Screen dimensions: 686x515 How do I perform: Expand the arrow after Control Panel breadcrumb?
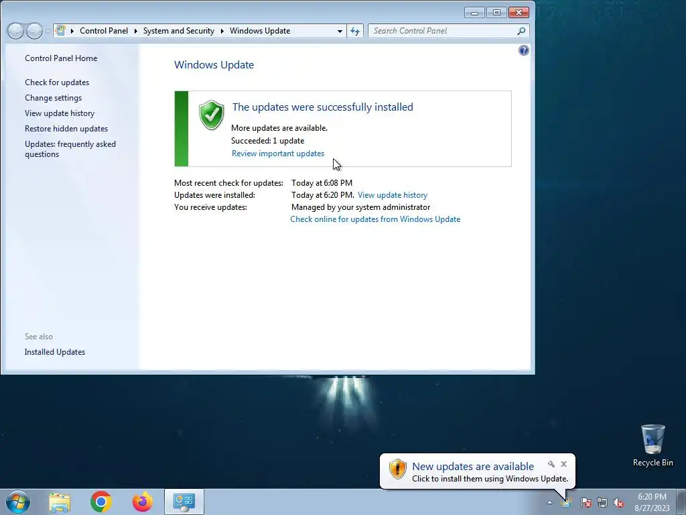(135, 31)
